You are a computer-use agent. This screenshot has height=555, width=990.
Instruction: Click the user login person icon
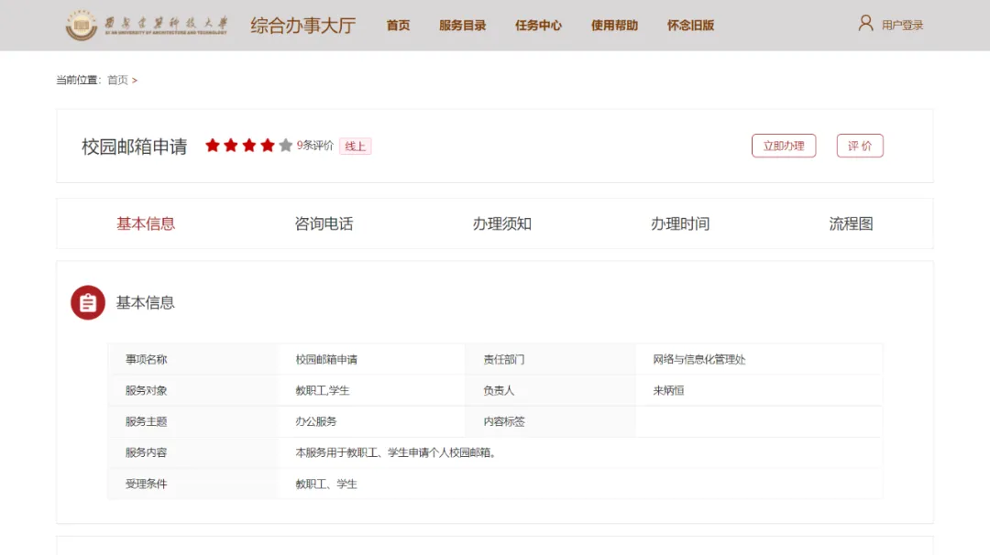pos(865,24)
